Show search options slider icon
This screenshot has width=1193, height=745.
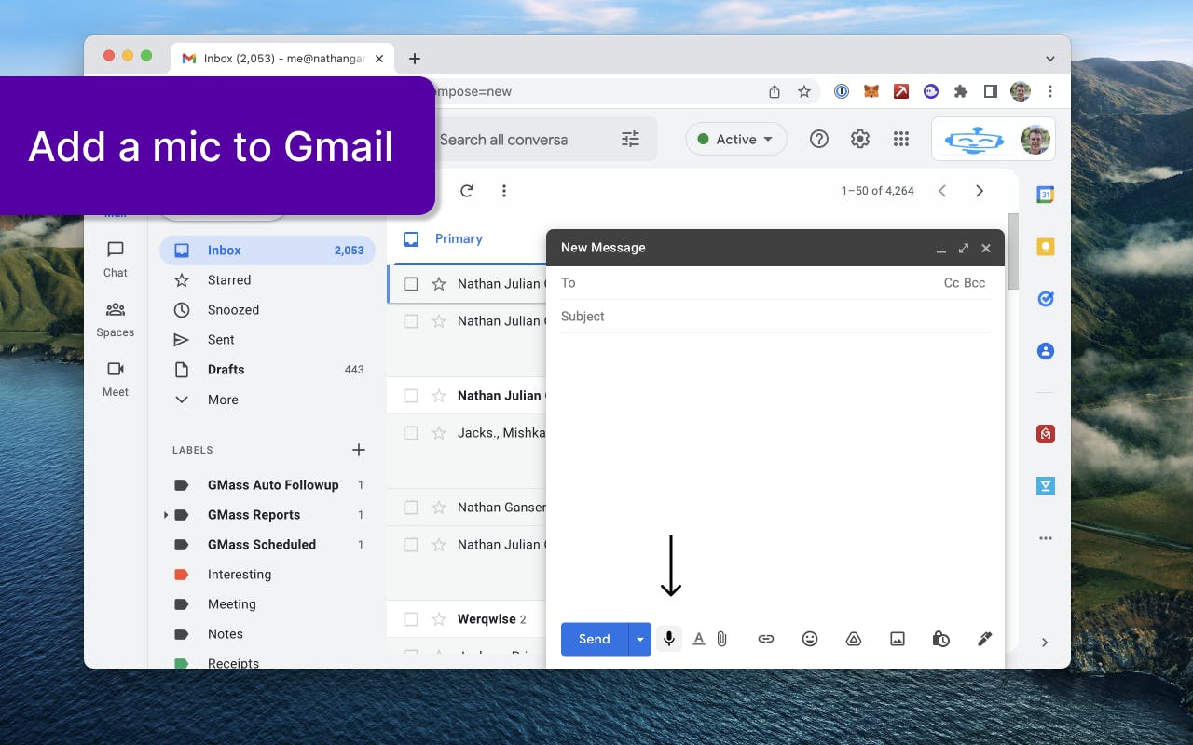[x=631, y=139]
